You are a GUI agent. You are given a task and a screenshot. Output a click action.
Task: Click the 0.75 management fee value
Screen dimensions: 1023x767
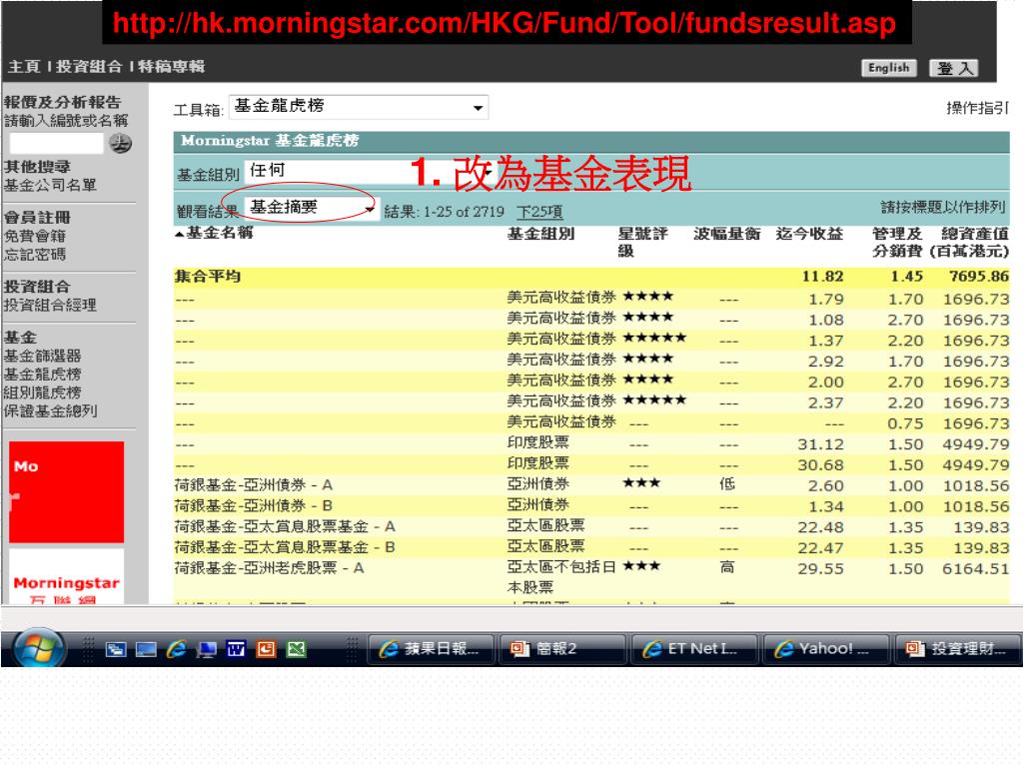(905, 423)
